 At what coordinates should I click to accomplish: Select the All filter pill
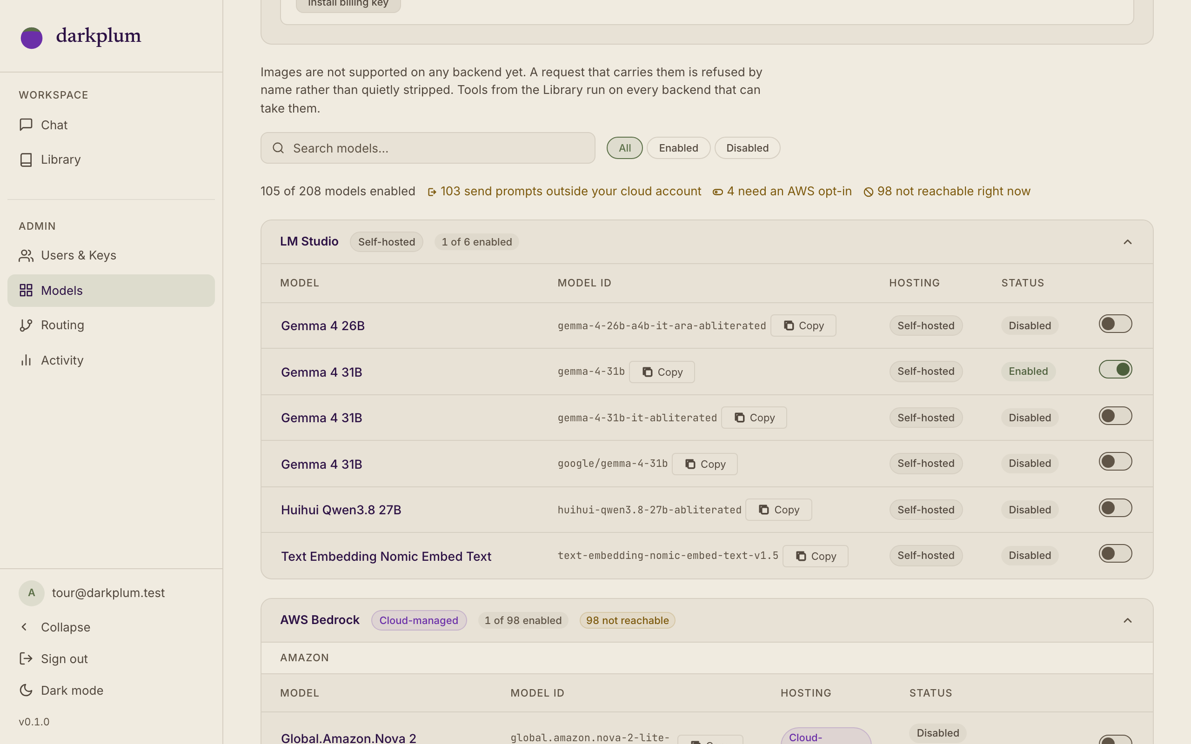pyautogui.click(x=624, y=148)
